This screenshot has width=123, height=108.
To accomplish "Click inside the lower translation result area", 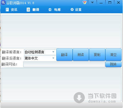I will tap(61, 85).
